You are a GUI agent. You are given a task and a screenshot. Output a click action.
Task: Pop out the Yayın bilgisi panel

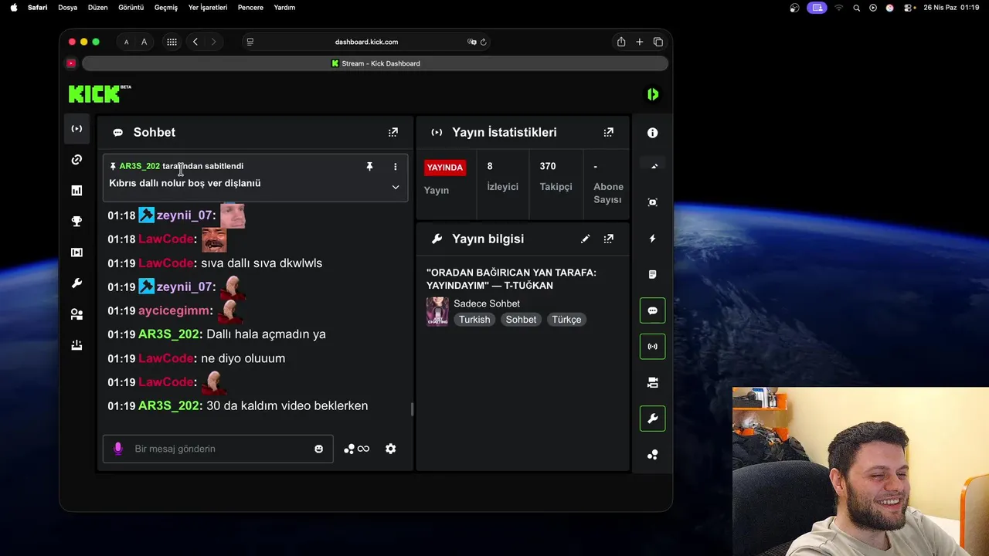(609, 239)
